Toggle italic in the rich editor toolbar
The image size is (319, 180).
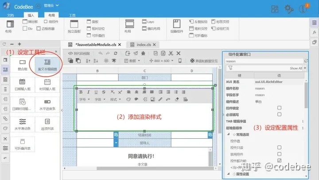(x=88, y=92)
